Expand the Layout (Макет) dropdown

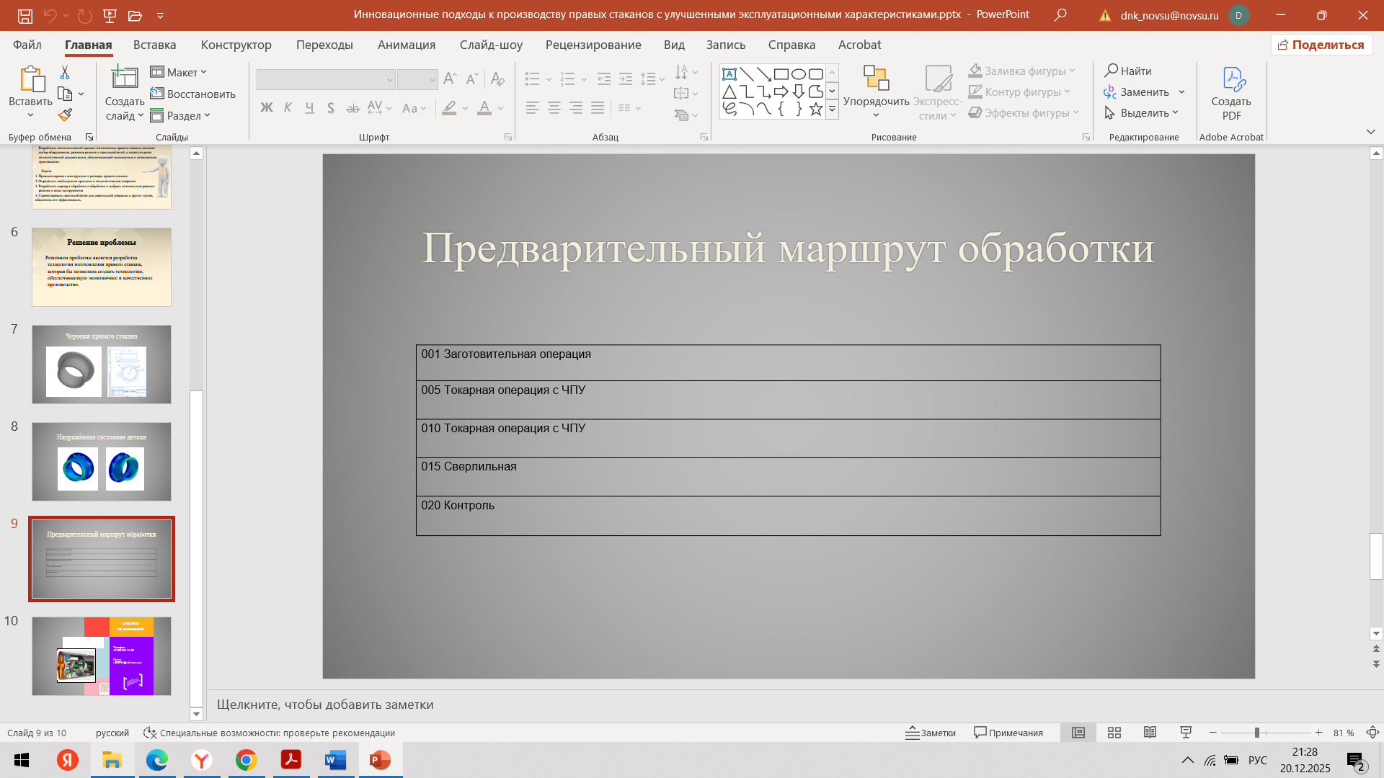click(x=179, y=72)
